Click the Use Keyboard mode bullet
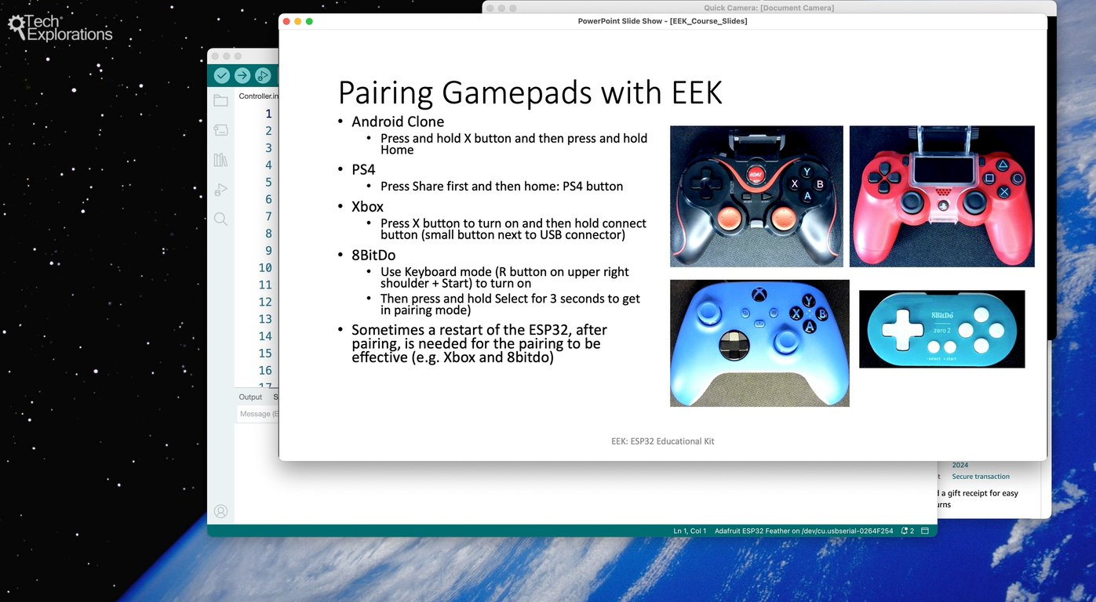This screenshot has height=602, width=1096. (504, 277)
